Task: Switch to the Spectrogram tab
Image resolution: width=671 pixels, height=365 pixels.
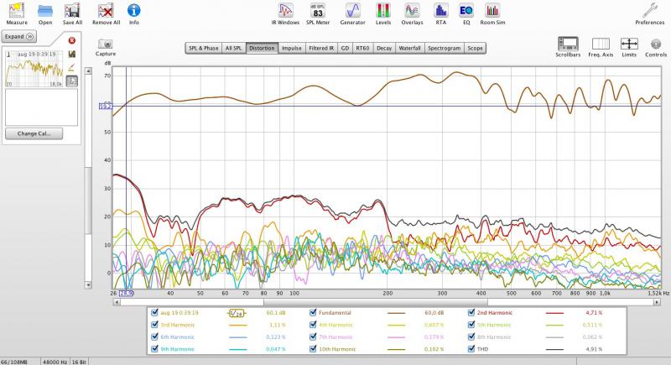Action: pyautogui.click(x=445, y=49)
